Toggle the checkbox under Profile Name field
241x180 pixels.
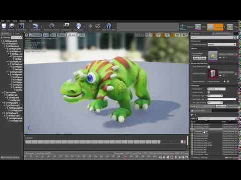pyautogui.click(x=209, y=92)
